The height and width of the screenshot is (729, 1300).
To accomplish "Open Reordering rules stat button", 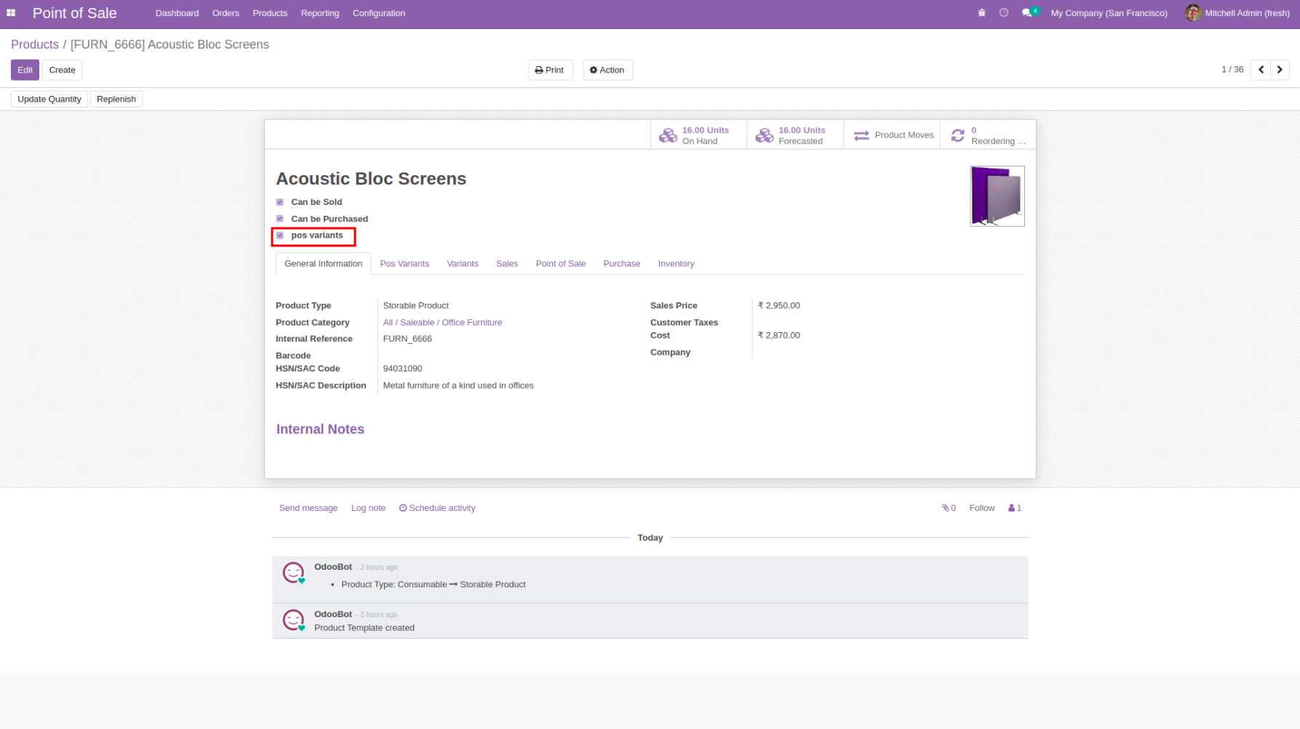I will [987, 135].
